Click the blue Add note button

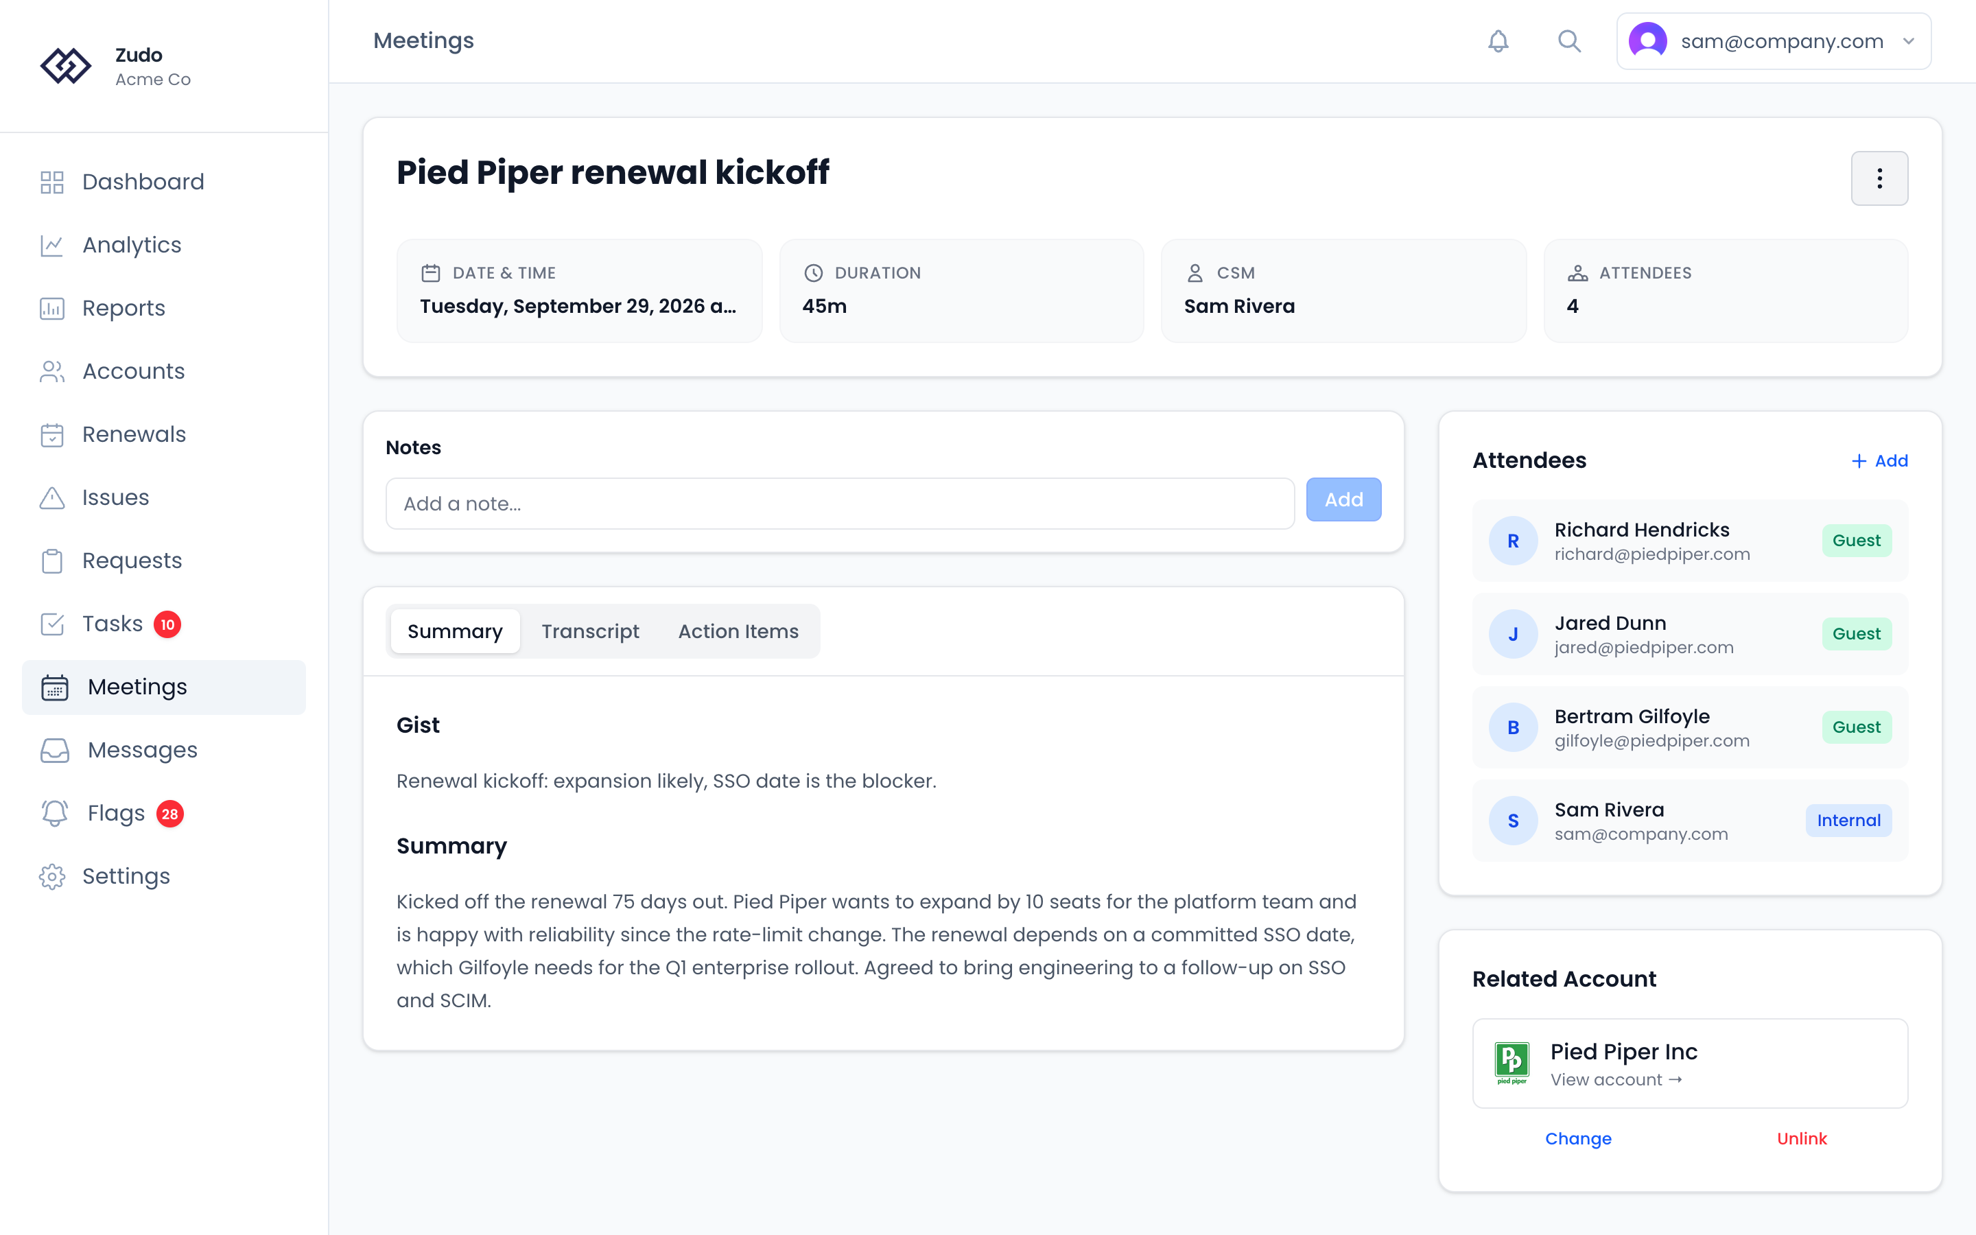tap(1343, 499)
